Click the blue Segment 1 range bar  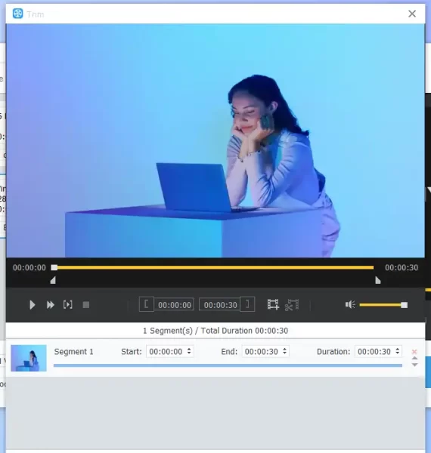[x=228, y=365]
